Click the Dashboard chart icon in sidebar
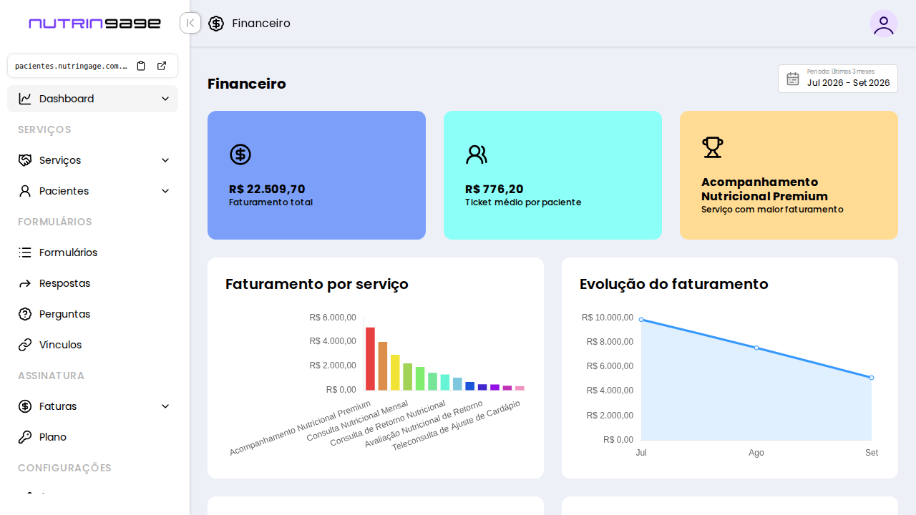916x515 pixels. [x=25, y=99]
